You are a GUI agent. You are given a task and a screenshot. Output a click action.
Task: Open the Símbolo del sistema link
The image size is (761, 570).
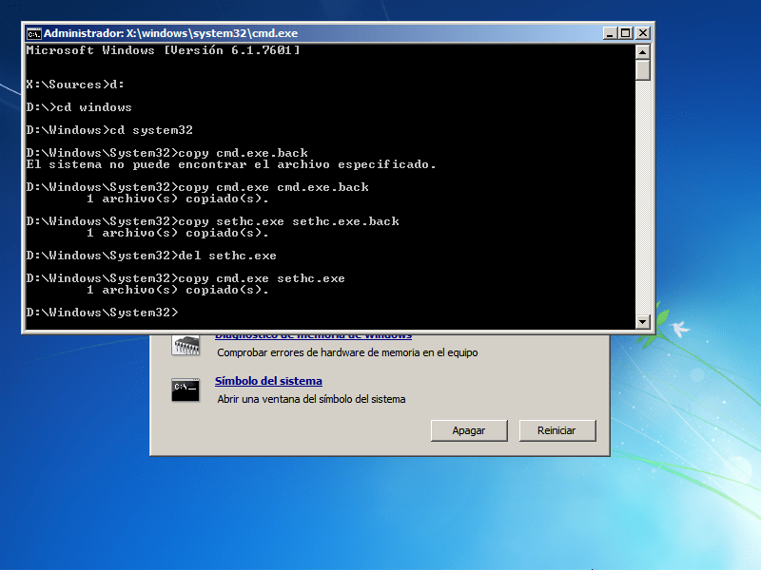268,381
